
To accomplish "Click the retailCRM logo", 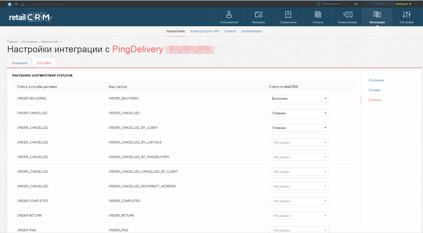I will click(x=30, y=17).
